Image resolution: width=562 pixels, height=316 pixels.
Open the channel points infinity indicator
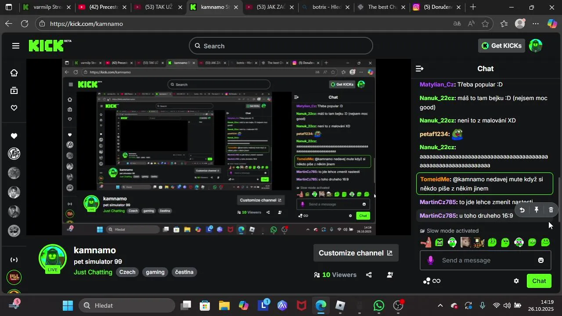(432, 281)
